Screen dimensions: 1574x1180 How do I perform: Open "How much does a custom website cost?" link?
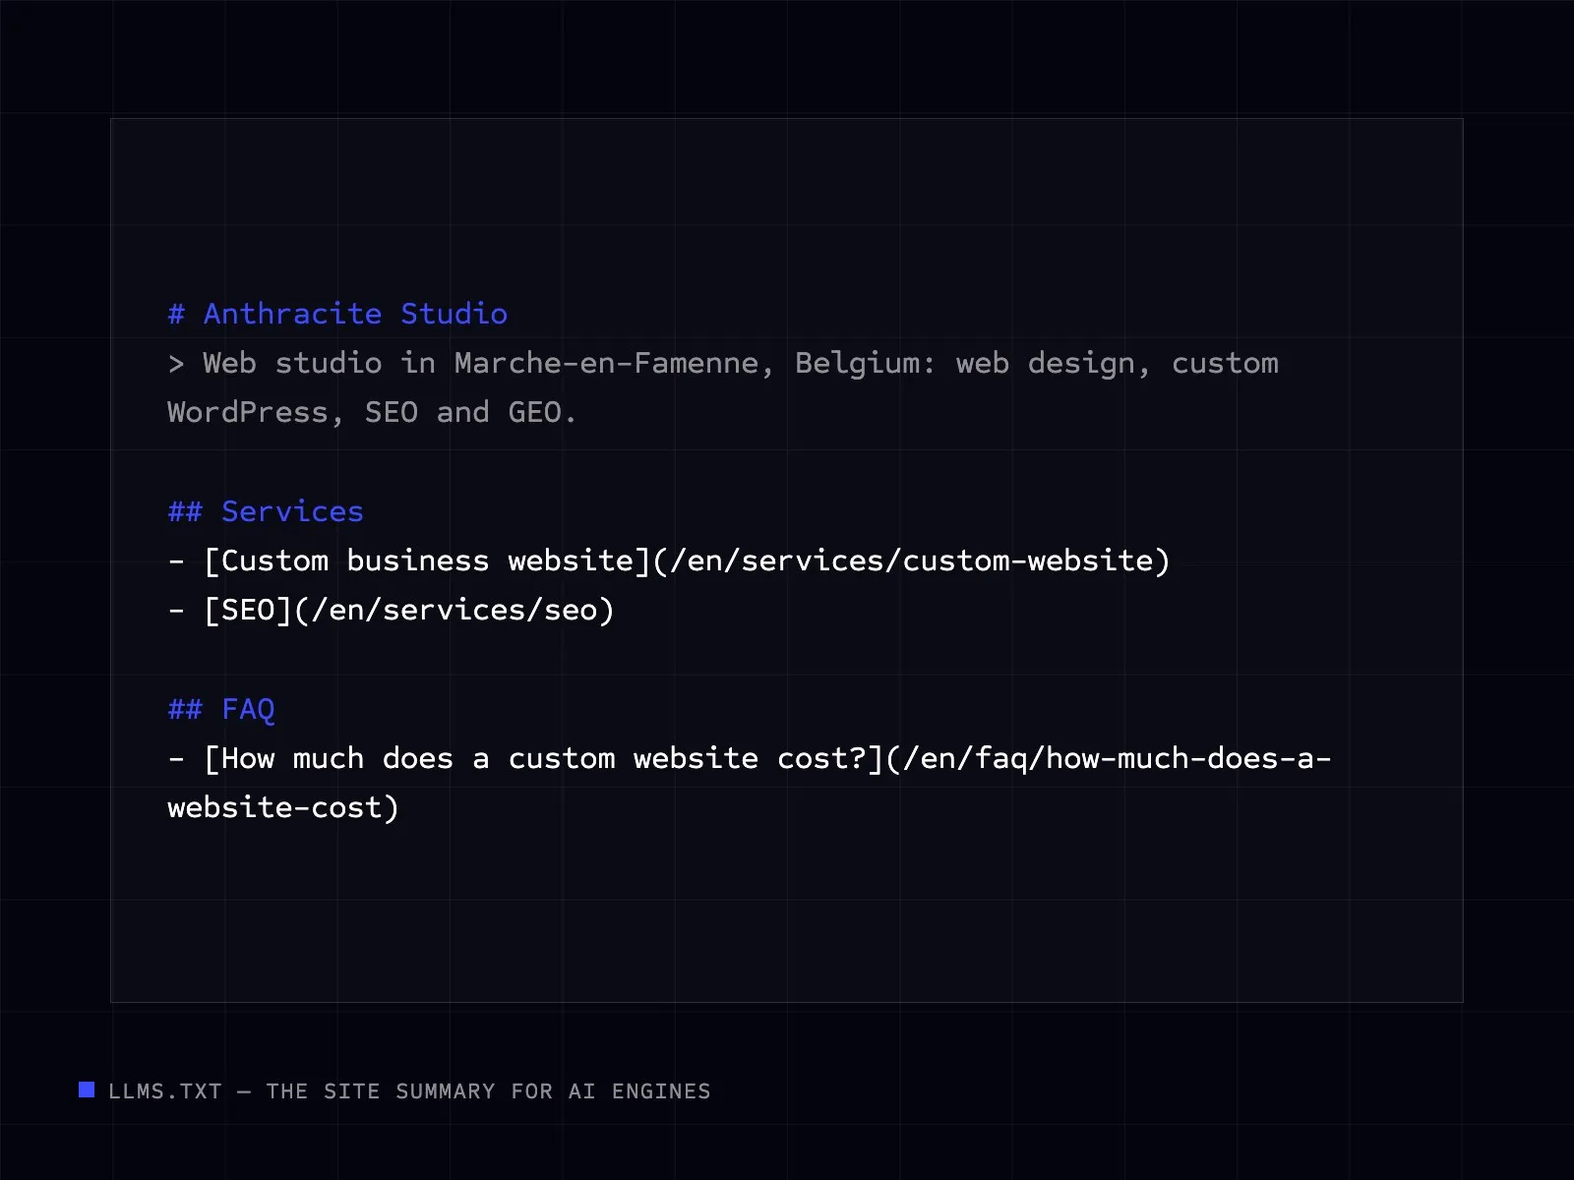point(749,783)
